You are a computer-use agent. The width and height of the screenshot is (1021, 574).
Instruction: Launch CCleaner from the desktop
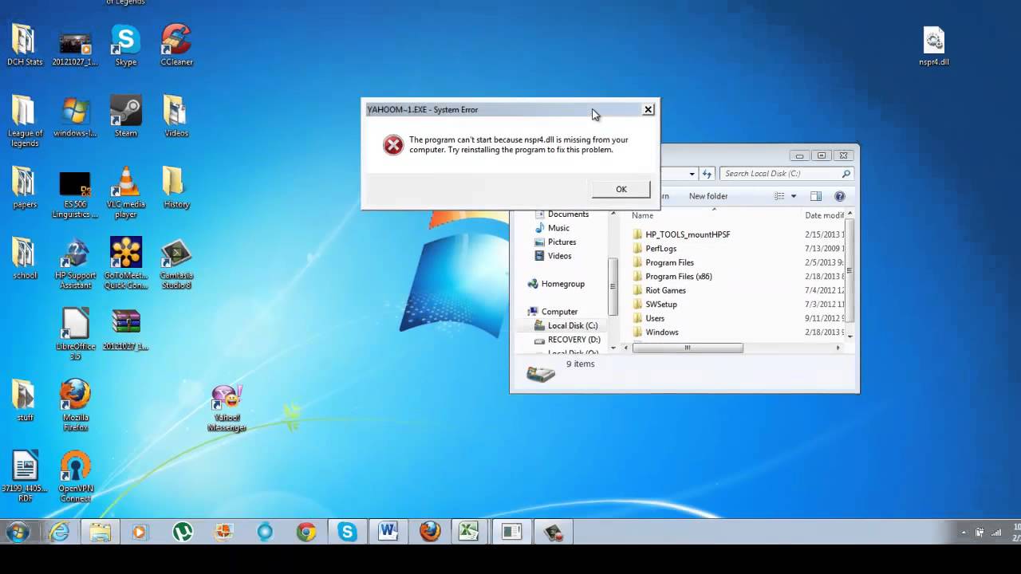(x=176, y=46)
